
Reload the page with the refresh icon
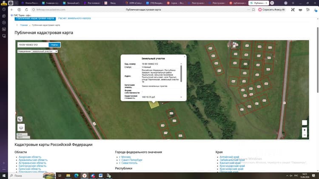[x=26, y=9]
